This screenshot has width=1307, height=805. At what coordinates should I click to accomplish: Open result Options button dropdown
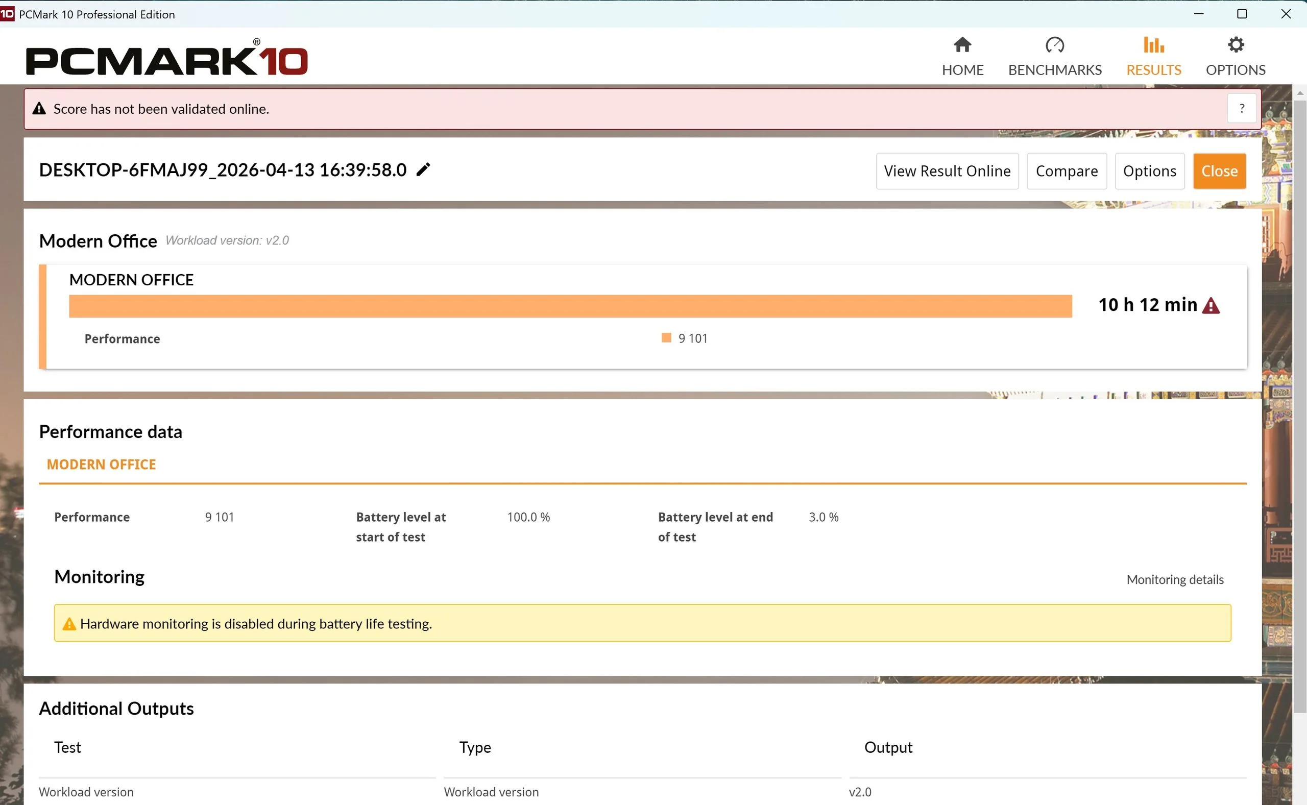(1149, 171)
